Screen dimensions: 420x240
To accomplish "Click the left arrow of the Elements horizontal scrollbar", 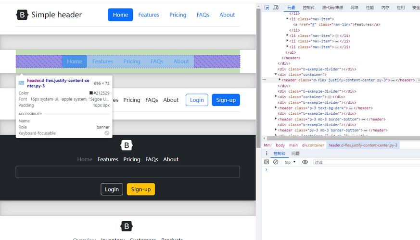I will pyautogui.click(x=265, y=138).
